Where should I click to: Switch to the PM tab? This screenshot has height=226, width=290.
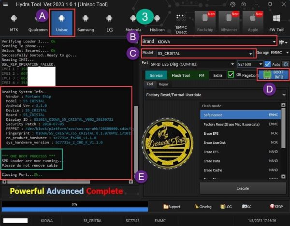click(x=202, y=75)
